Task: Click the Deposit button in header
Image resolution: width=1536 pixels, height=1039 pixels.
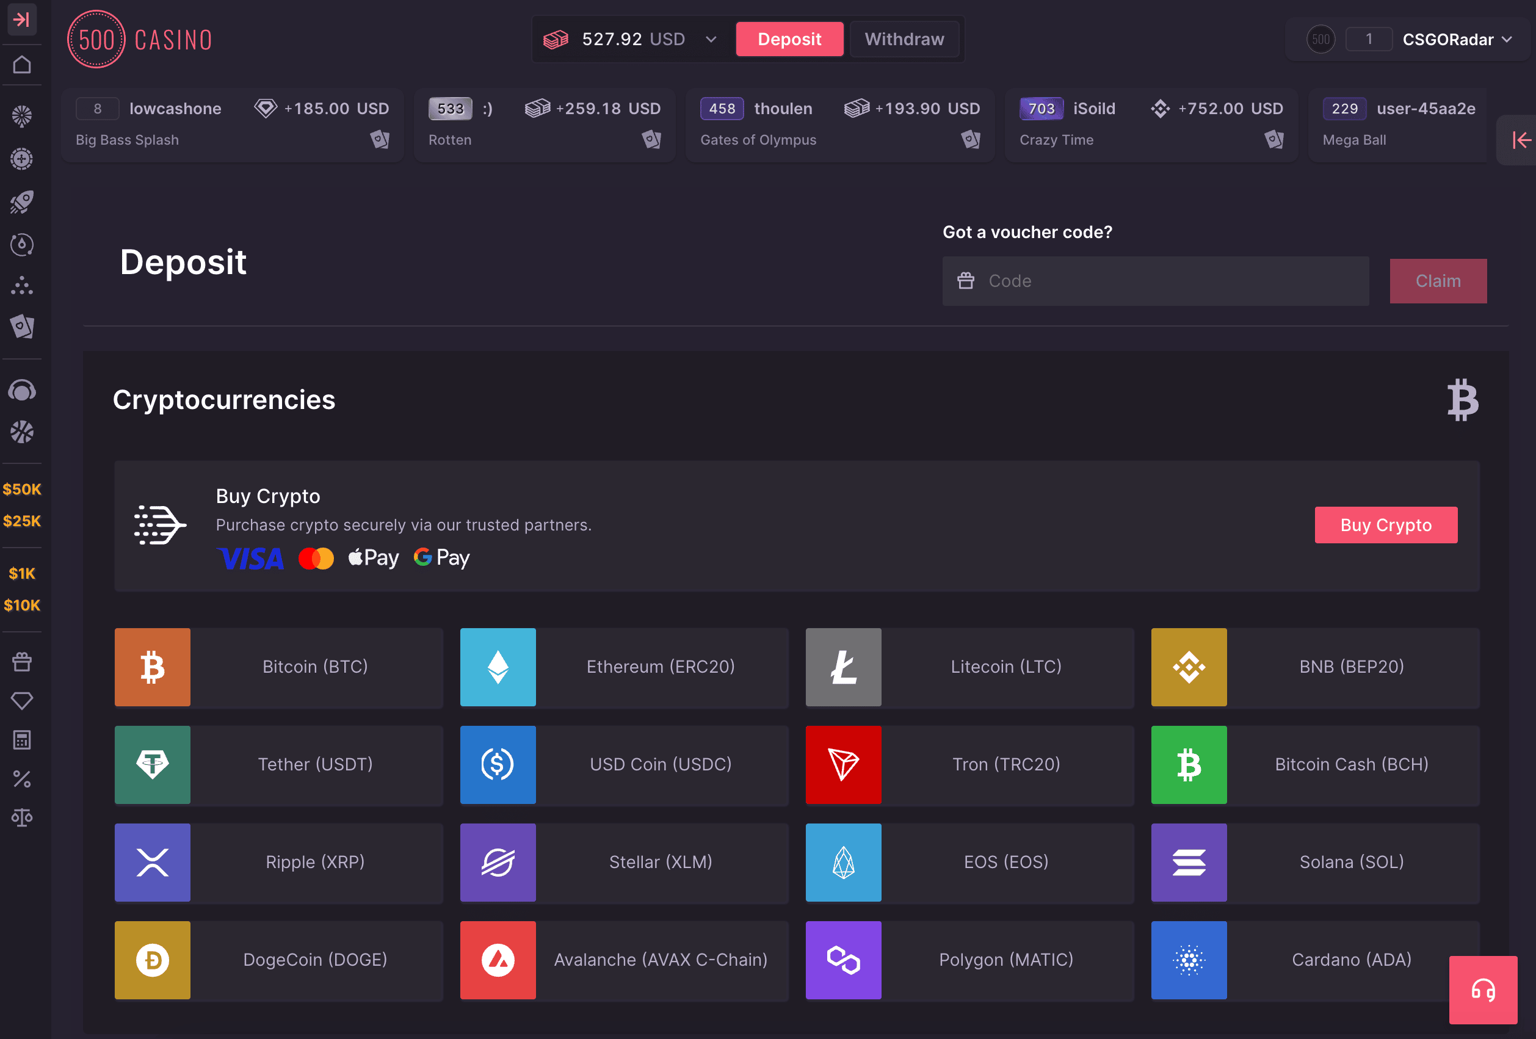Action: (x=790, y=39)
